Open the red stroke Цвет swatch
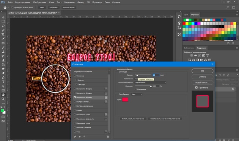The image size is (239, 141). click(x=125, y=100)
